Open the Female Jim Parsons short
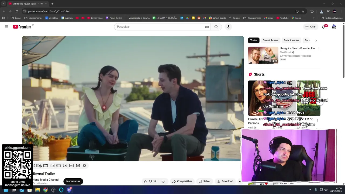Screen dimensions: 345x194 (x=260, y=98)
